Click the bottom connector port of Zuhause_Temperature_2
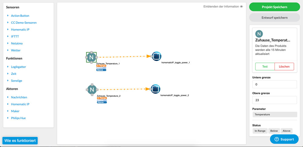Screen dimensions: 303x147 [x=92, y=94]
